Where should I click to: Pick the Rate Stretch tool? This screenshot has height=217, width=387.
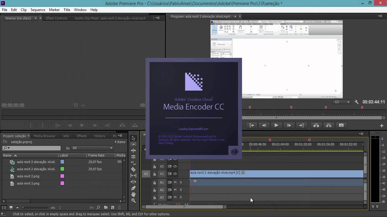pos(133,163)
